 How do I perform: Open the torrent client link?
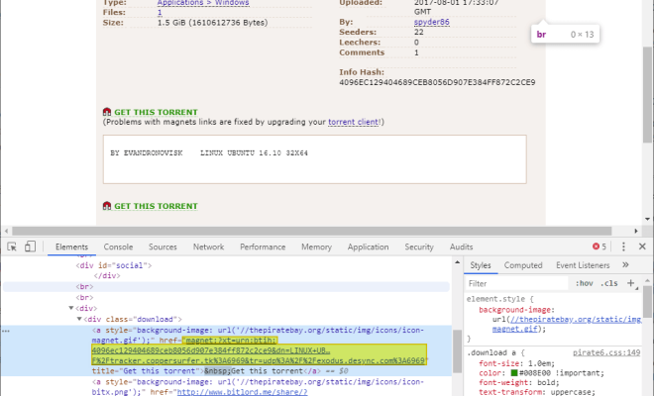tap(354, 122)
